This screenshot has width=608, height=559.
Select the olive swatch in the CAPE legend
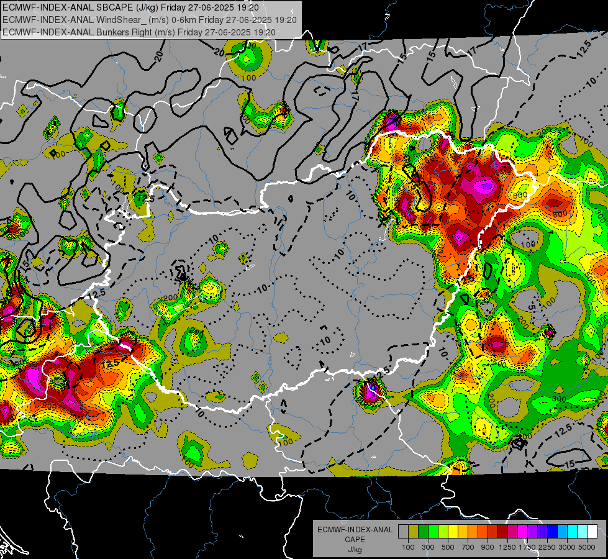click(413, 531)
